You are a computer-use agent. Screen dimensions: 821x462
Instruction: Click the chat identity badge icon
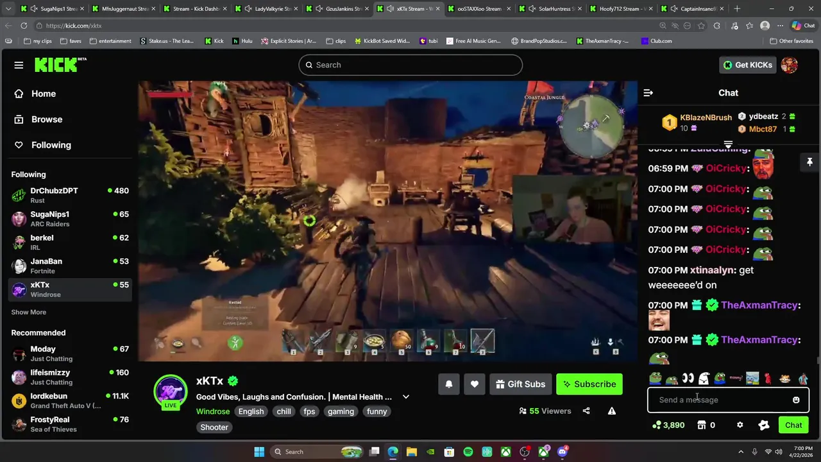pyautogui.click(x=763, y=425)
